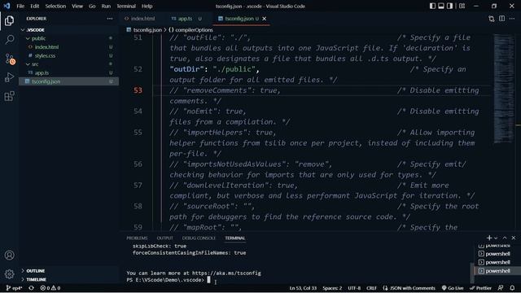Click the tsconfig.json breadcrumb segment
521x293 pixels.
pyautogui.click(x=147, y=30)
